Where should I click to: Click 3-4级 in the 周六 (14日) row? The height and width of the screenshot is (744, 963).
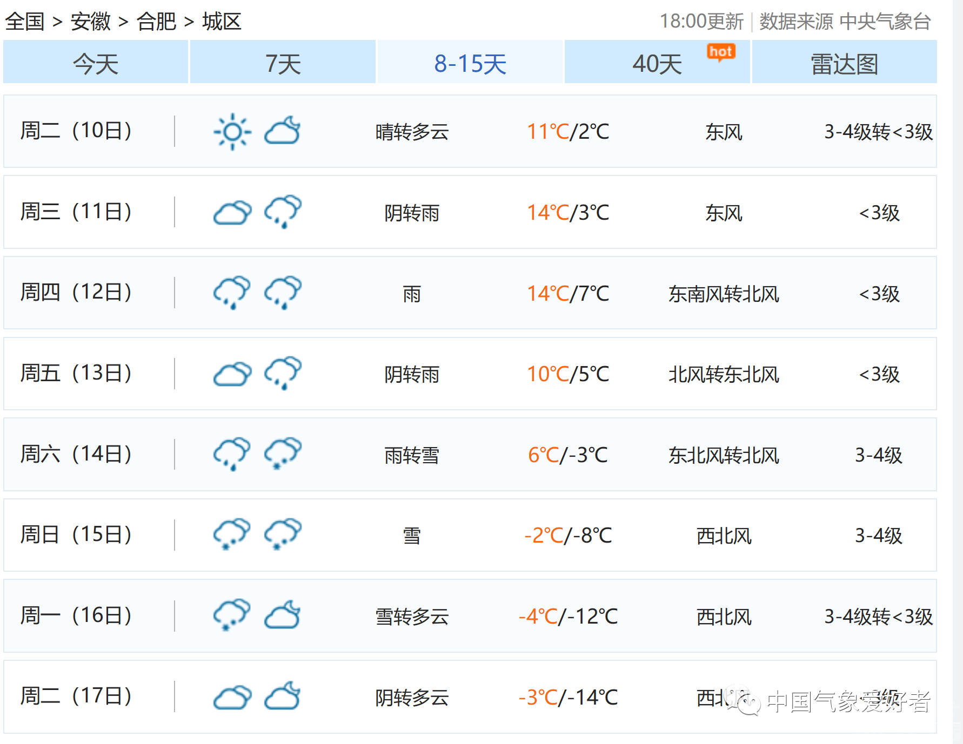click(x=879, y=455)
